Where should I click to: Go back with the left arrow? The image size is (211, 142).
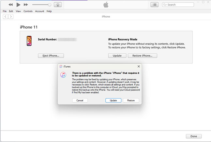[6, 17]
